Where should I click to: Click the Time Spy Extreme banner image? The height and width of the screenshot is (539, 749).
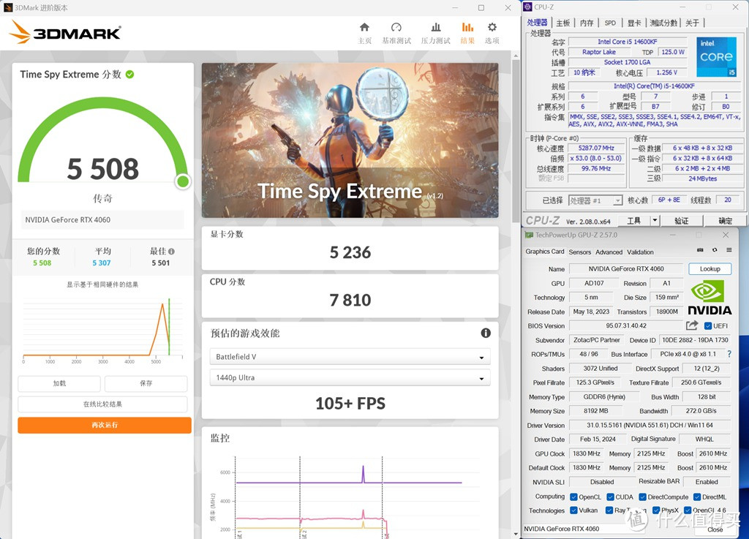coord(350,140)
